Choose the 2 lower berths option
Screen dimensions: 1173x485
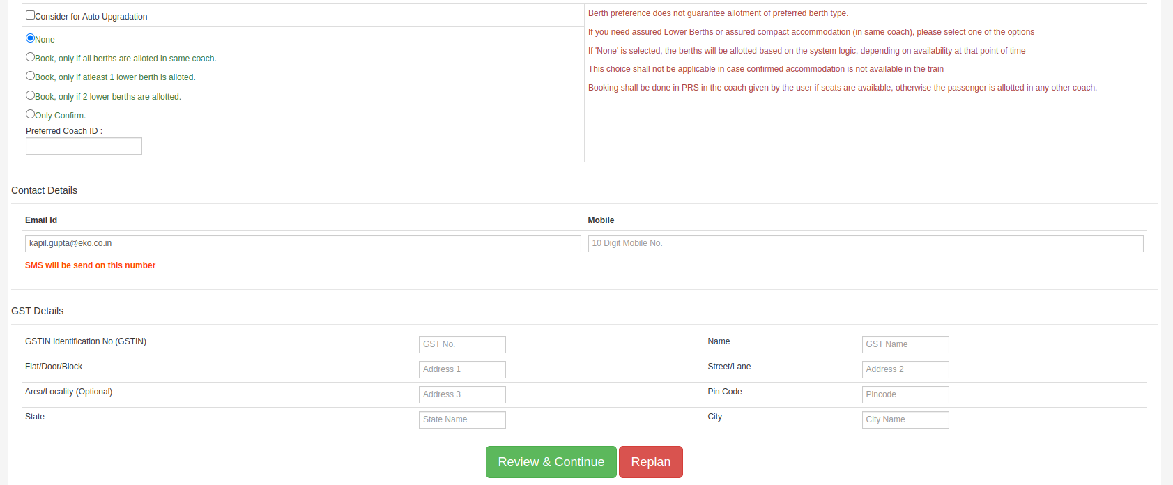30,95
